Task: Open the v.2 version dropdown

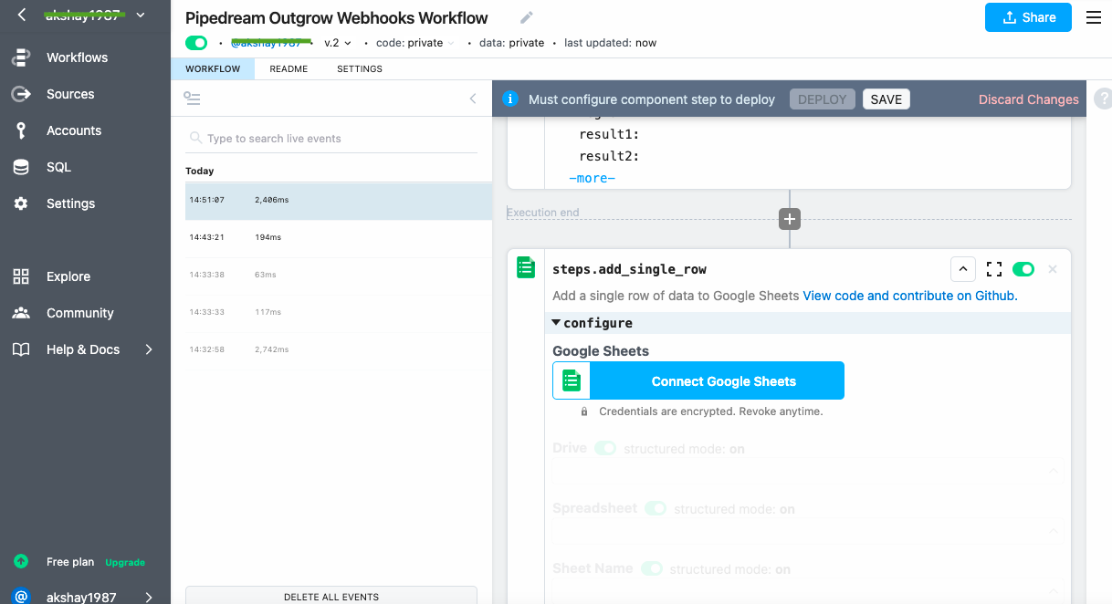Action: (338, 43)
